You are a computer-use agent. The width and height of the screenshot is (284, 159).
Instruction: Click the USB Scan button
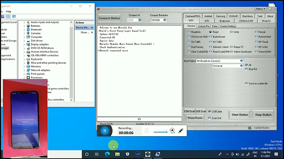coord(201,111)
